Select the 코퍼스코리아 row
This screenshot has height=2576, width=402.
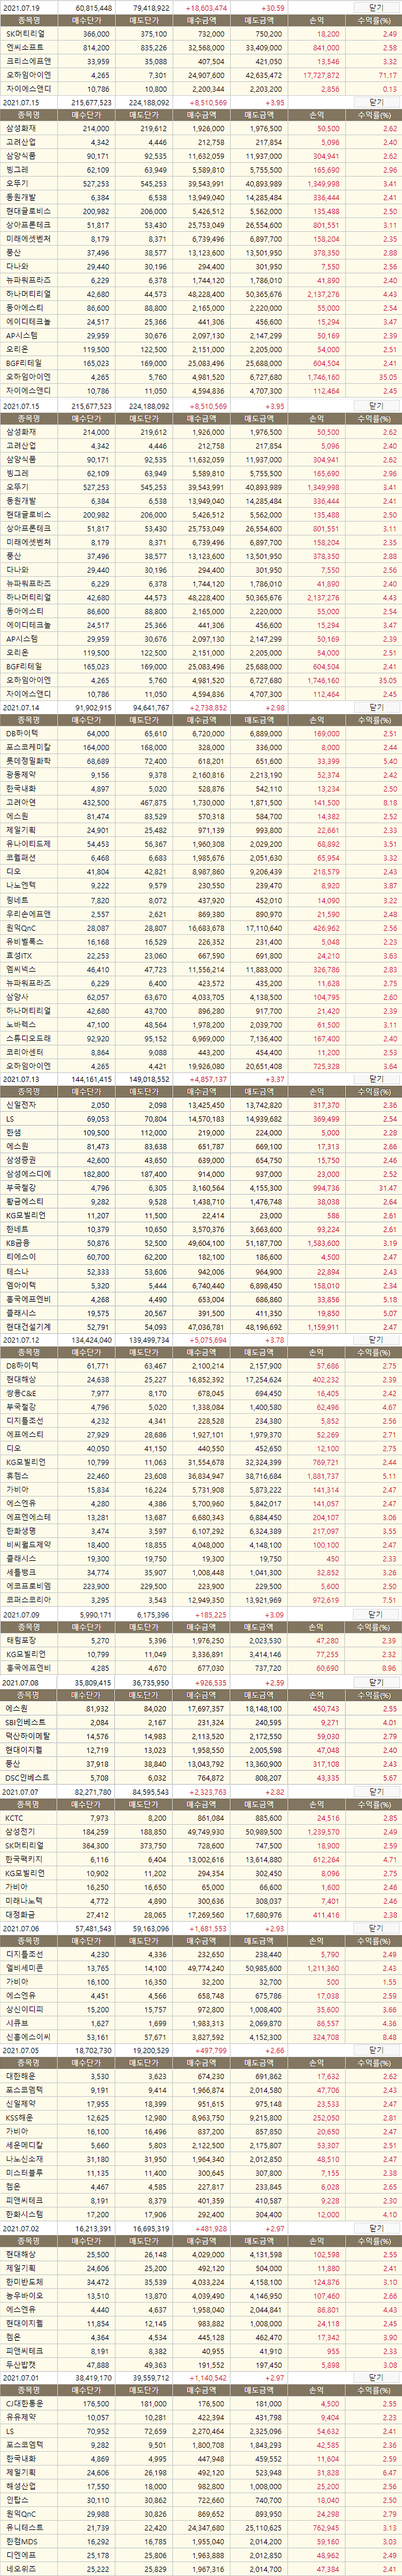201,1600
